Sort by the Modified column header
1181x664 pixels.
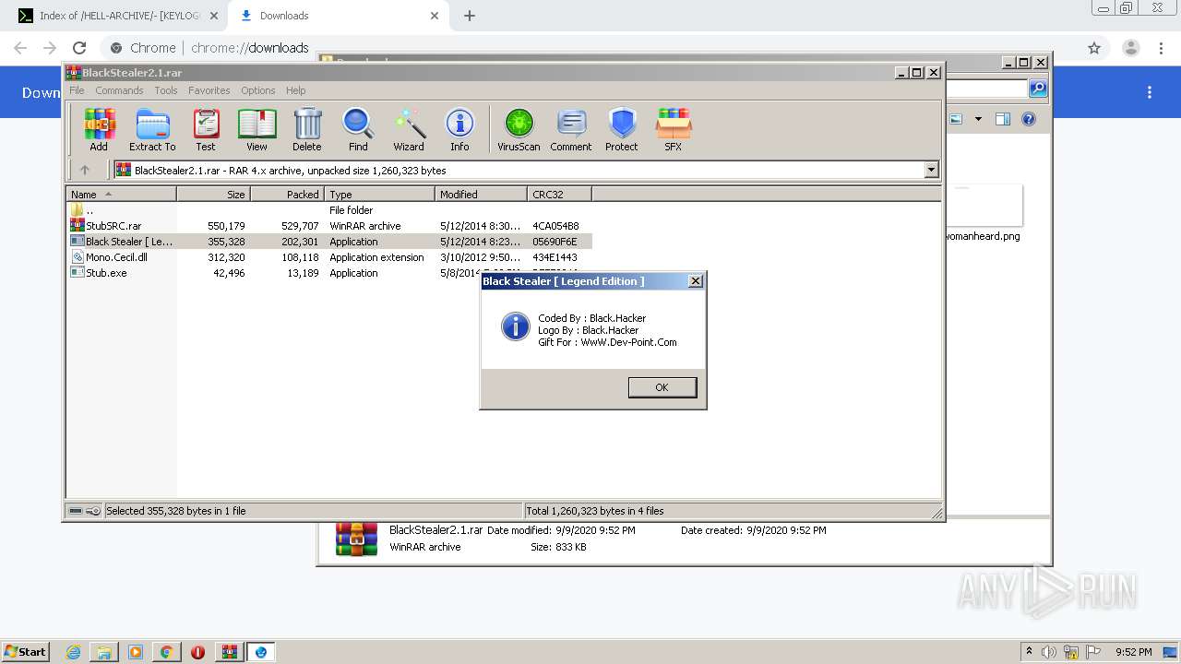click(x=481, y=194)
